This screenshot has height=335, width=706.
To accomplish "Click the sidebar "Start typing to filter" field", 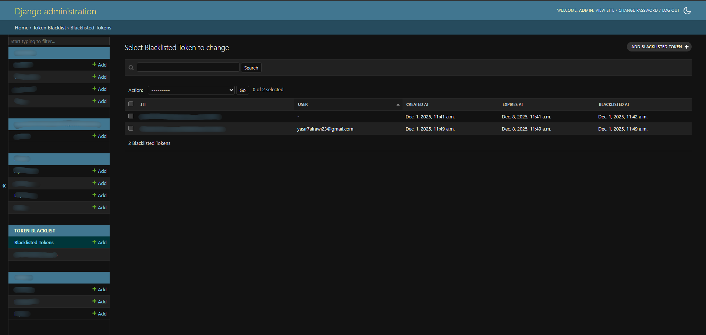I will 59,41.
